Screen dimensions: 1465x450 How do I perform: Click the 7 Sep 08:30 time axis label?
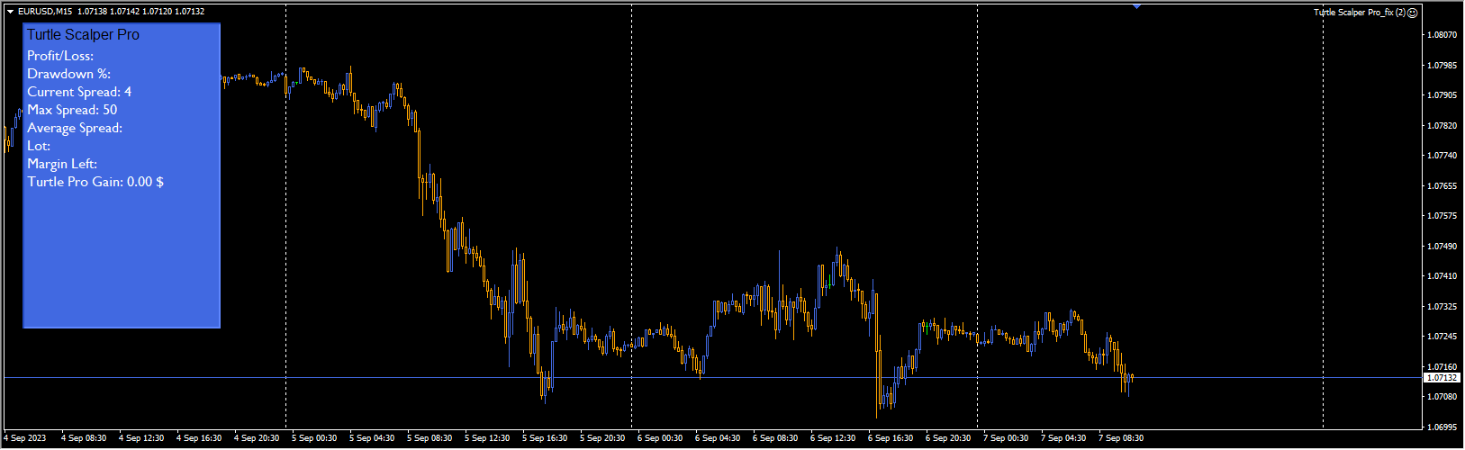click(x=1121, y=438)
